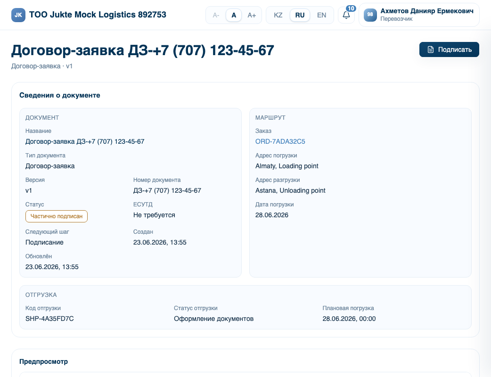
Task: Click shipment status Оформление документов
Action: [x=213, y=319]
